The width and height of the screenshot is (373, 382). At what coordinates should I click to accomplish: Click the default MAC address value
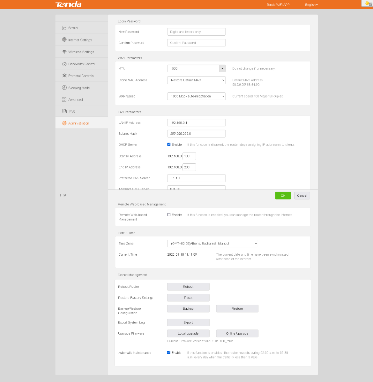(x=246, y=85)
